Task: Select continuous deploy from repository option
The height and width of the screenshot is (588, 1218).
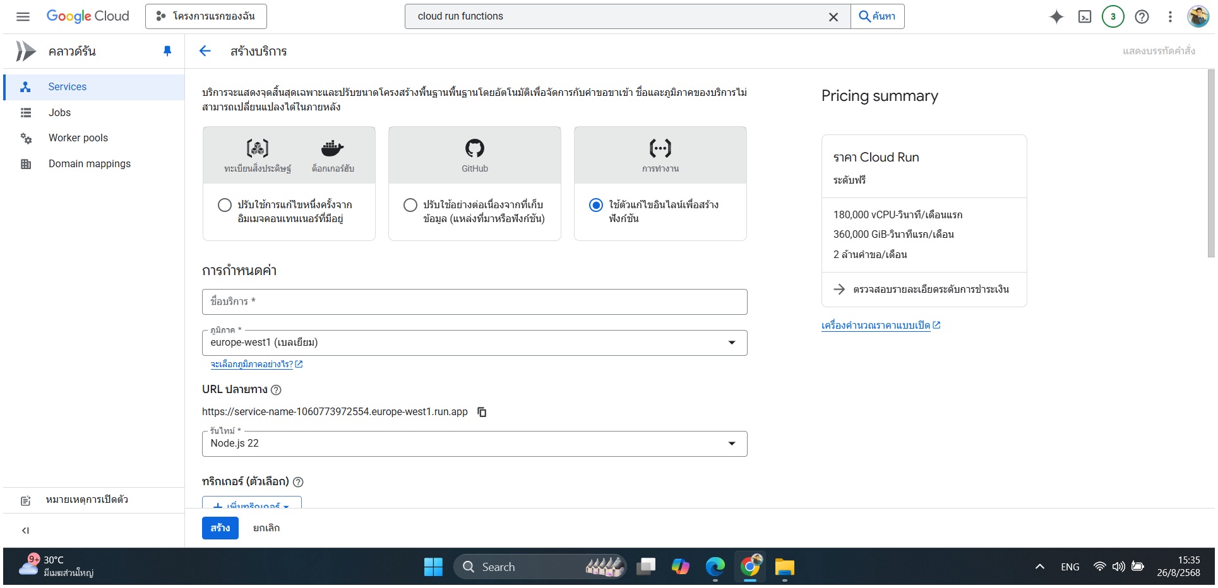Action: click(410, 205)
